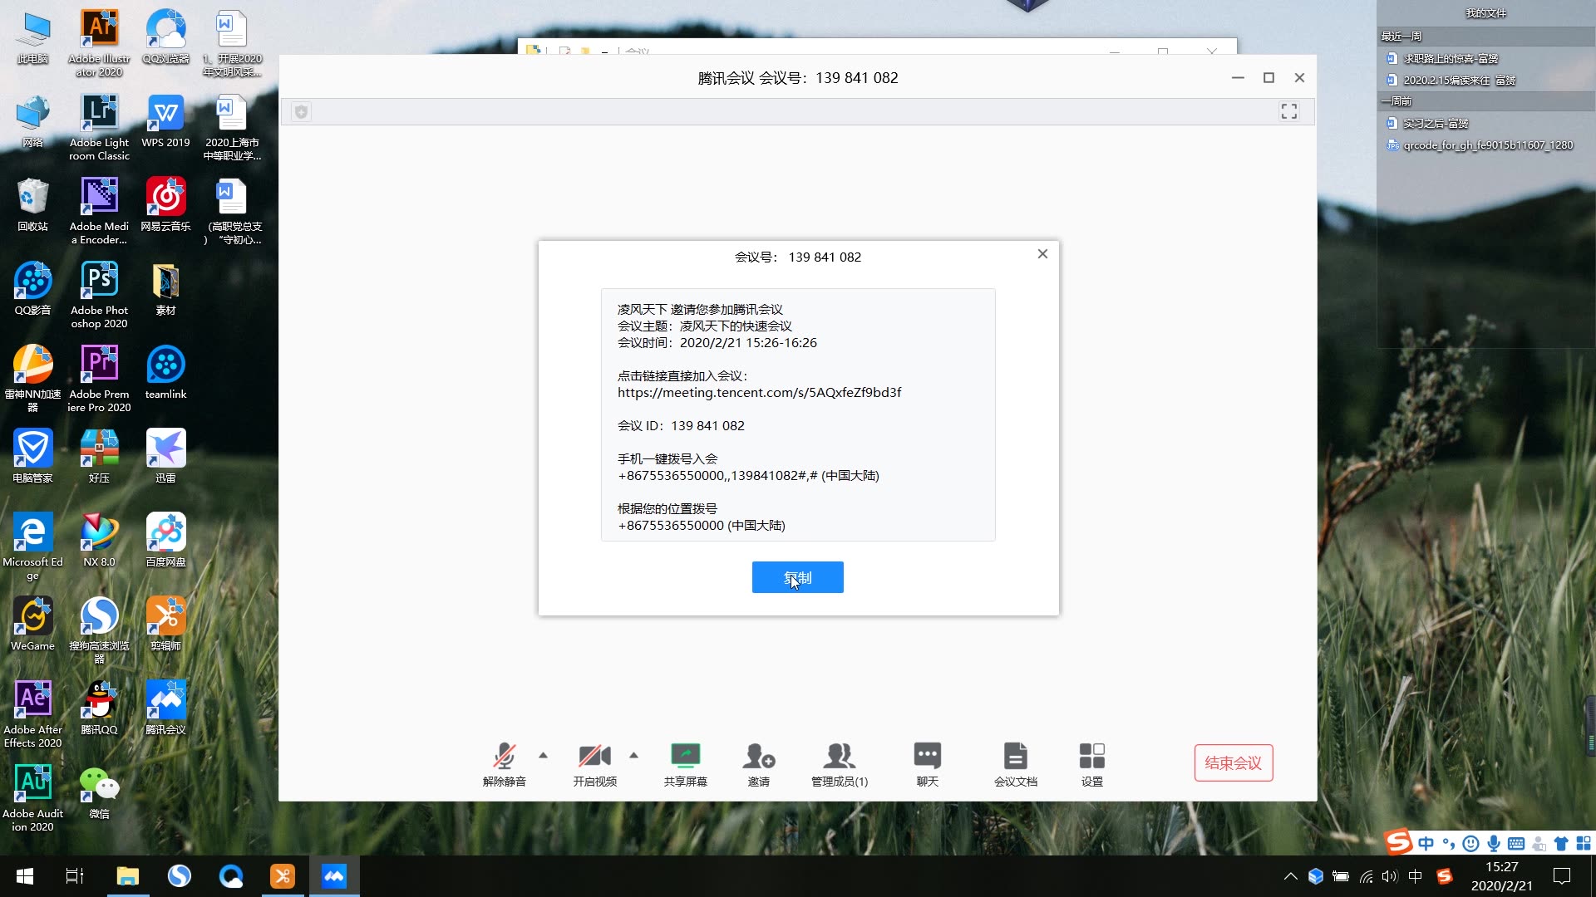Click the meeting link https://meeting.tencent.com/s/5AQxfeZf9bd3f
Screen dimensions: 1596x897
(x=759, y=392)
